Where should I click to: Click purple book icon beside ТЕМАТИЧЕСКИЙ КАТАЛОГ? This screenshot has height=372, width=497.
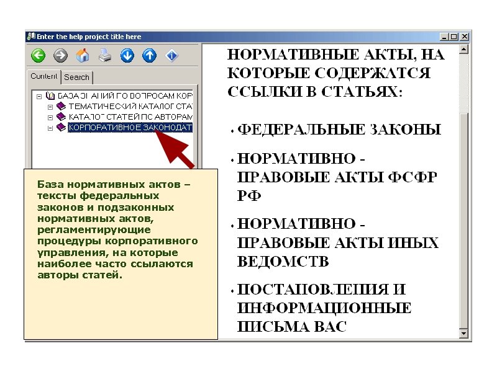[x=61, y=106]
